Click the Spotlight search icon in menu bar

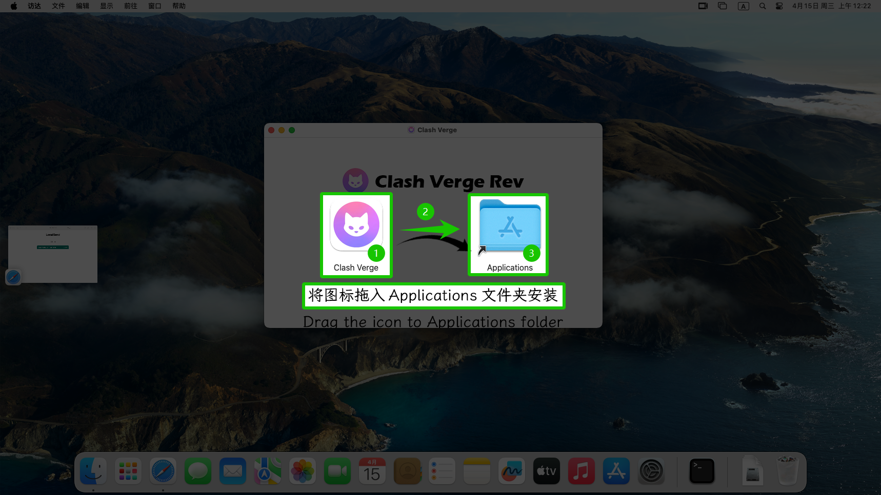point(763,6)
